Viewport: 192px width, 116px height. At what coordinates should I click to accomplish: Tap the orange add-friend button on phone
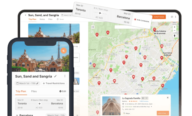click(x=64, y=51)
